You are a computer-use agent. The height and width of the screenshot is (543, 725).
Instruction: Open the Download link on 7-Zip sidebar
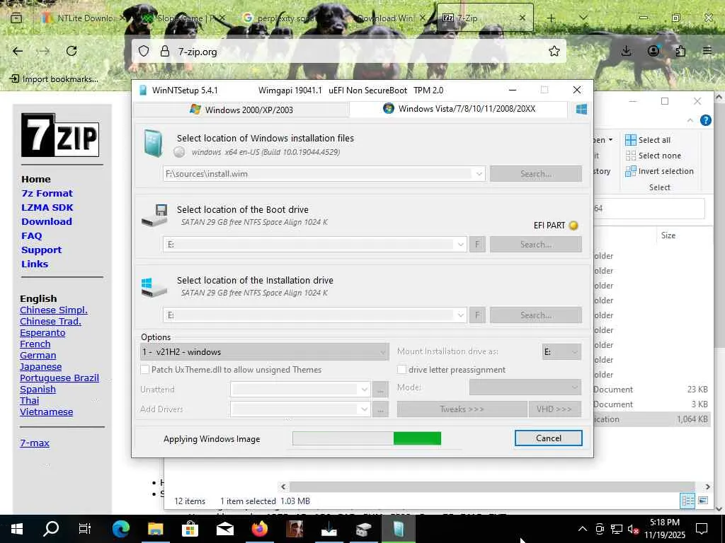pyautogui.click(x=47, y=221)
